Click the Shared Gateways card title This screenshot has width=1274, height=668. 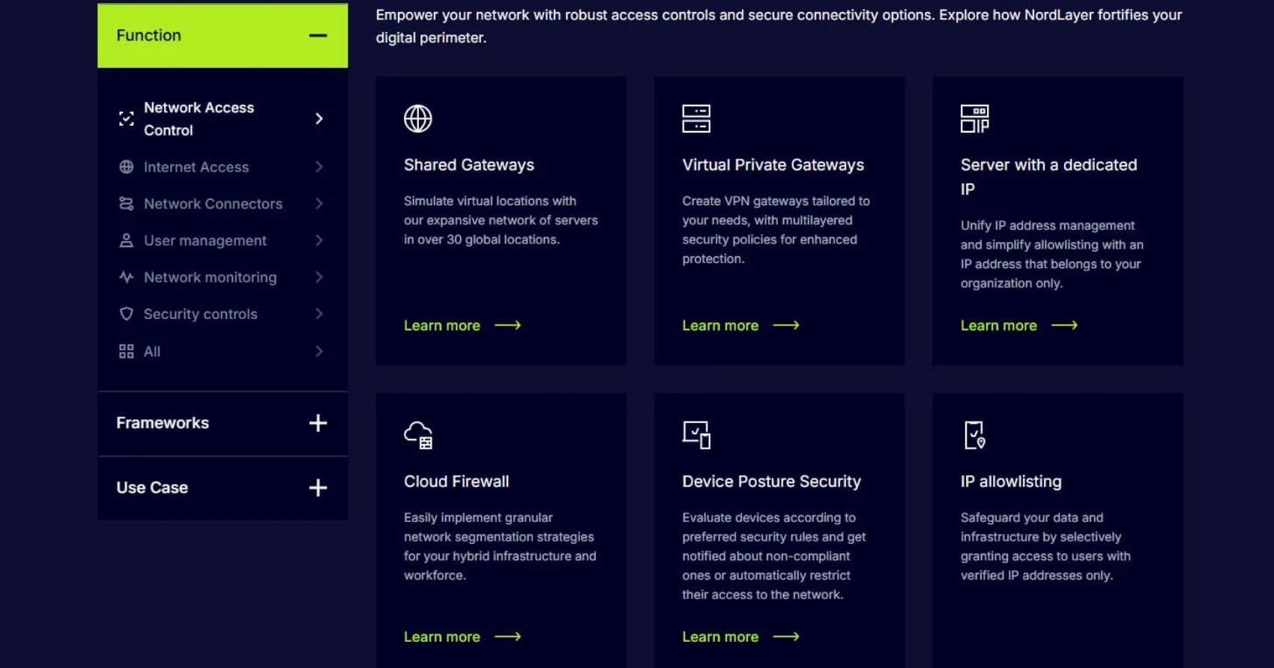469,165
